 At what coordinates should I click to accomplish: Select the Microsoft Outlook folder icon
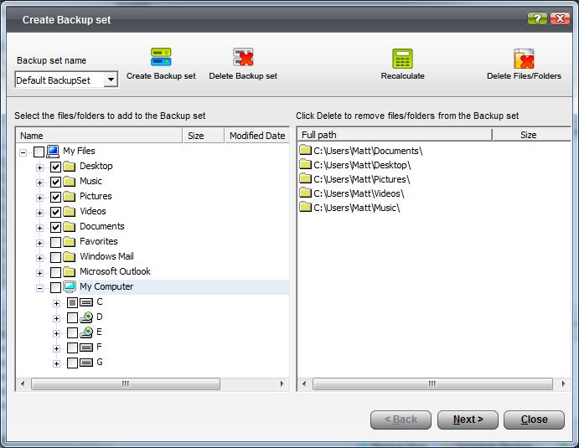[69, 272]
